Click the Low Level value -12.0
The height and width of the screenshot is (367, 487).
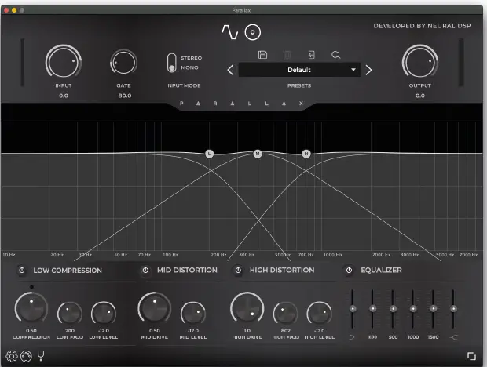point(104,331)
